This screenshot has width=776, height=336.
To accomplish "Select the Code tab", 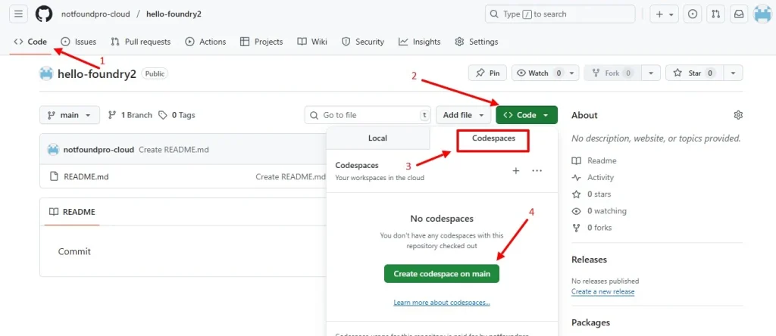I will click(x=30, y=42).
